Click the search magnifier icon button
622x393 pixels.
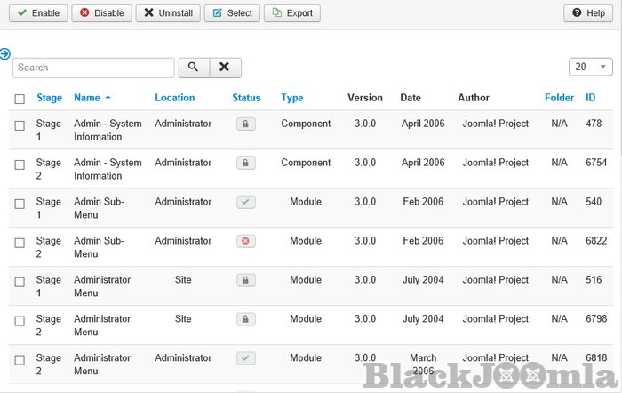pyautogui.click(x=194, y=68)
